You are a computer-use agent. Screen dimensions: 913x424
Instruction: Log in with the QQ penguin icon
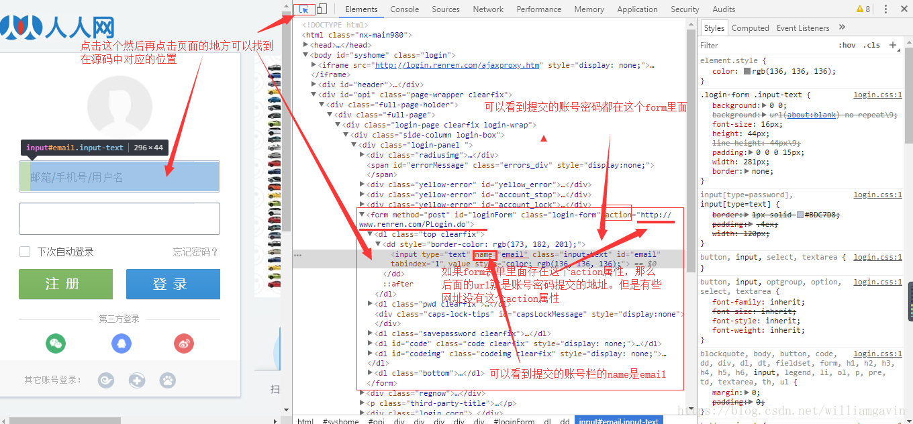click(x=121, y=343)
